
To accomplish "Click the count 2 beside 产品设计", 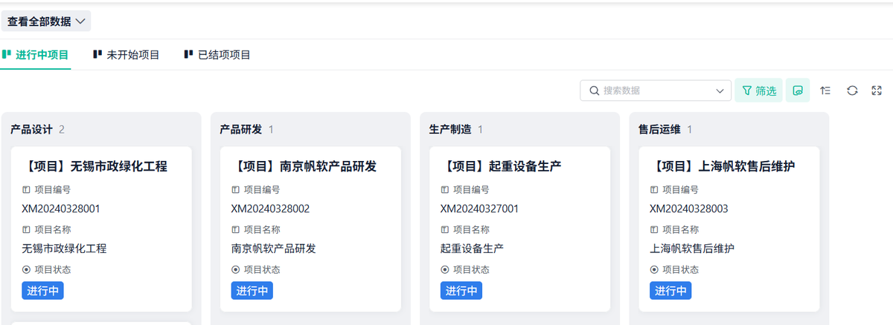I will pyautogui.click(x=62, y=129).
